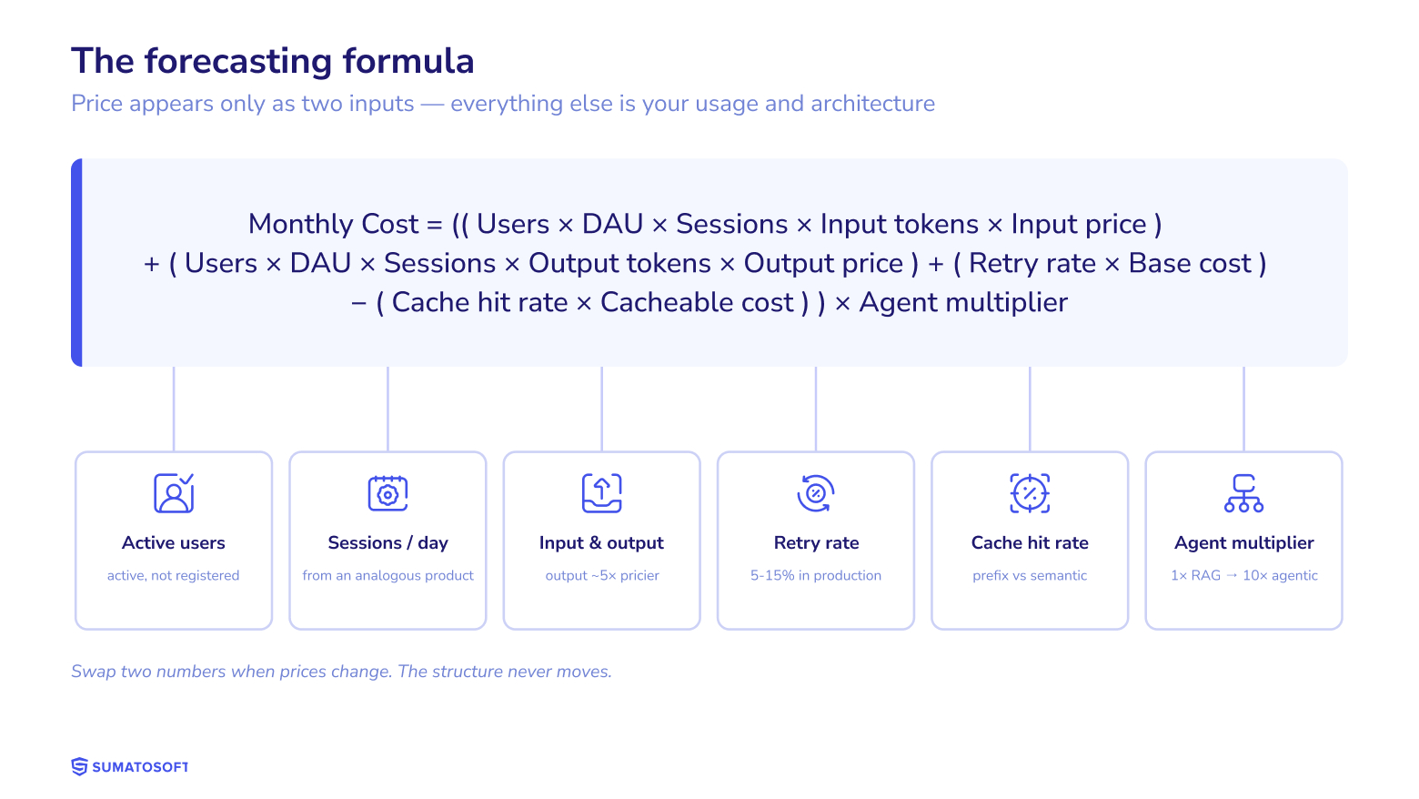The width and height of the screenshot is (1419, 799).
Task: Click 'The forecasting formula' heading
Action: 273,61
